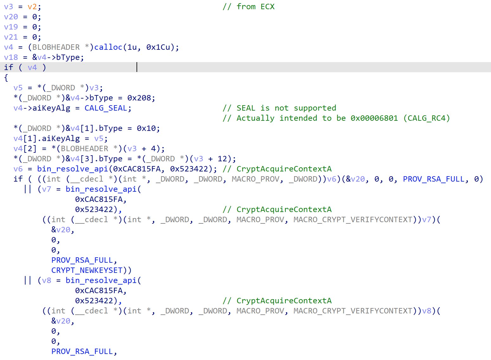Image resolution: width=491 pixels, height=360 pixels.
Task: Click the 'v18 = &v4->bType' line
Action: click(44, 57)
